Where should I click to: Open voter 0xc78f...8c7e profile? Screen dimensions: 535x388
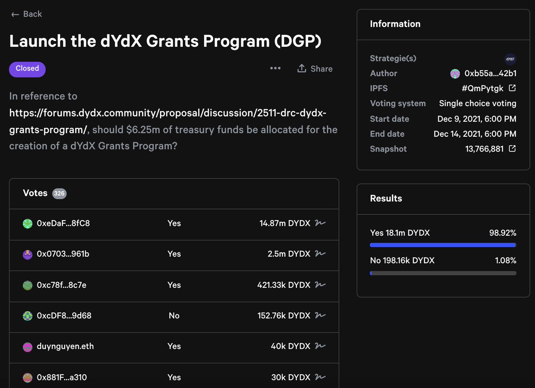click(x=62, y=285)
